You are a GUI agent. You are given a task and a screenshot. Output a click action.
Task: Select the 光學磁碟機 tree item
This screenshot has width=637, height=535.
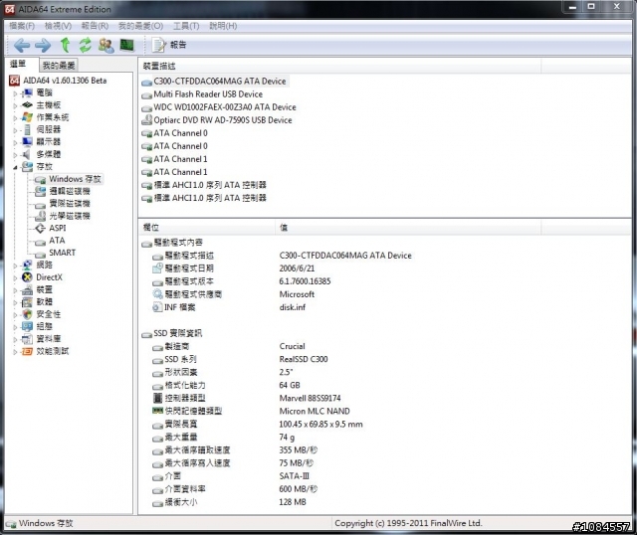point(70,216)
